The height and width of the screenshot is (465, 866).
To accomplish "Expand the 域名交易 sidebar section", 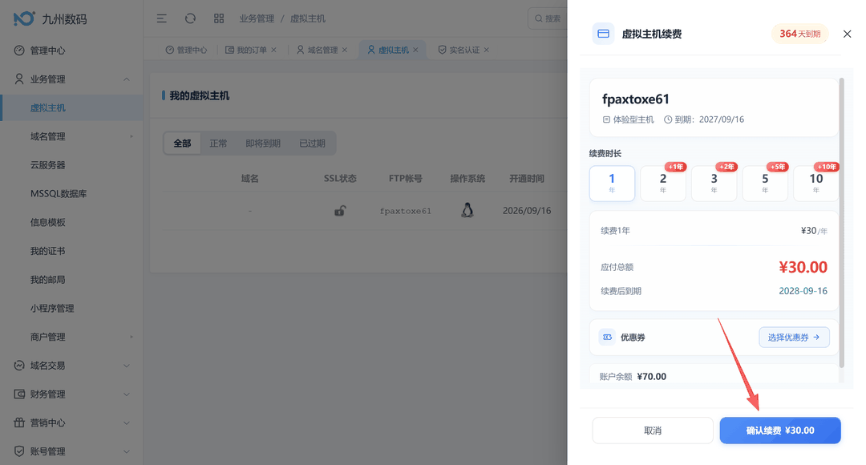I will (127, 366).
